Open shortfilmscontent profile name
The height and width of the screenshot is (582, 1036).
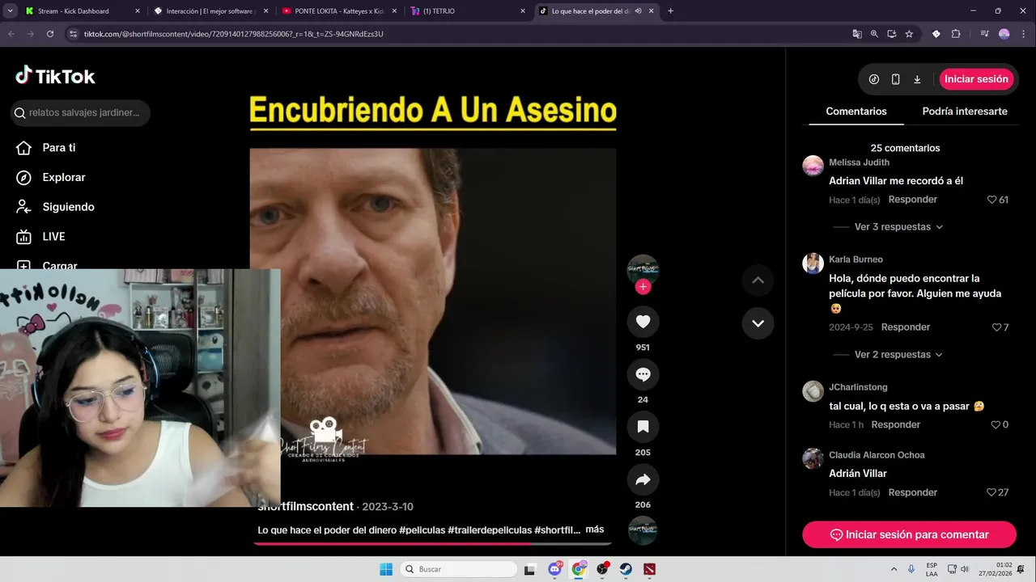coord(306,507)
